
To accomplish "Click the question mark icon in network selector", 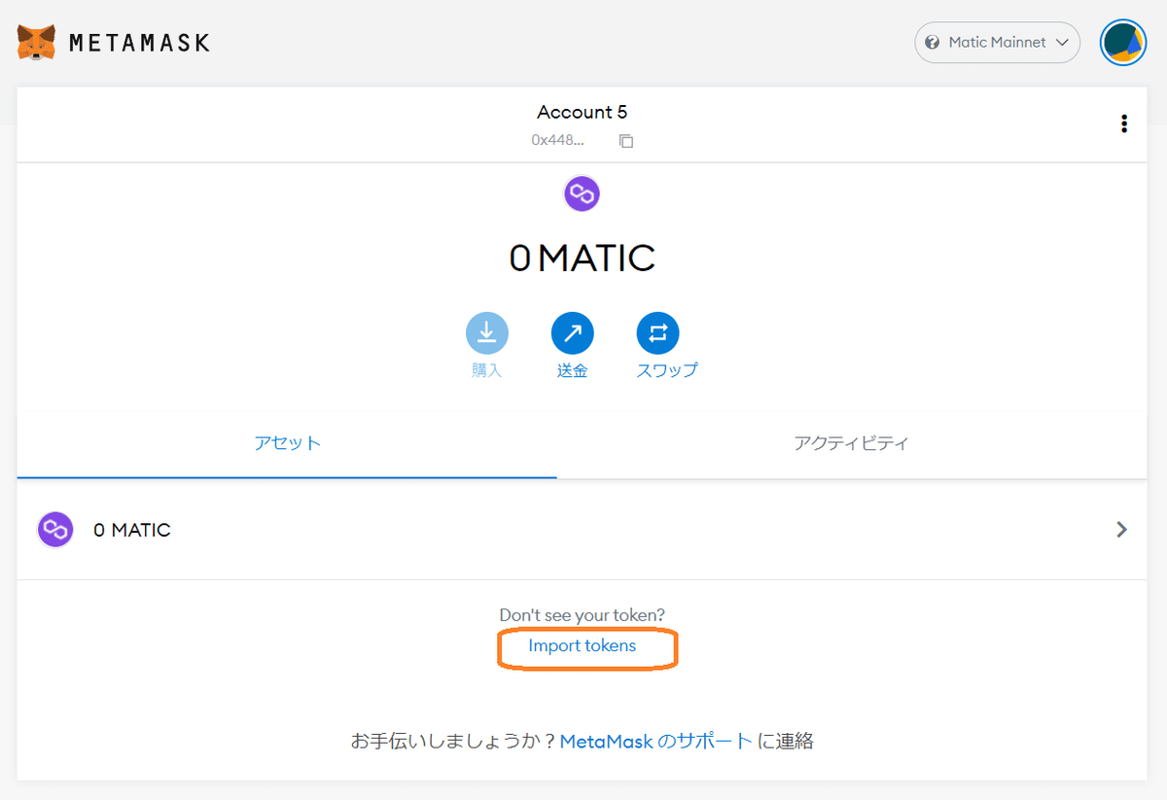I will click(933, 43).
